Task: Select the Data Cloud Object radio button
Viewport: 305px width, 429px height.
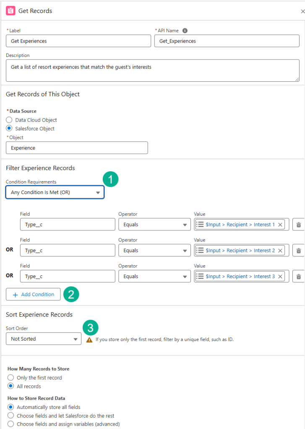Action: click(x=9, y=120)
